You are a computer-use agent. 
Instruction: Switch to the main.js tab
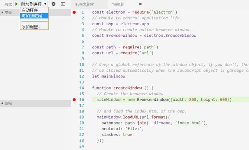pos(117,4)
